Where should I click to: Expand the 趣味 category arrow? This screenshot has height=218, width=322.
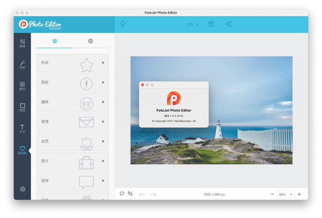click(103, 102)
